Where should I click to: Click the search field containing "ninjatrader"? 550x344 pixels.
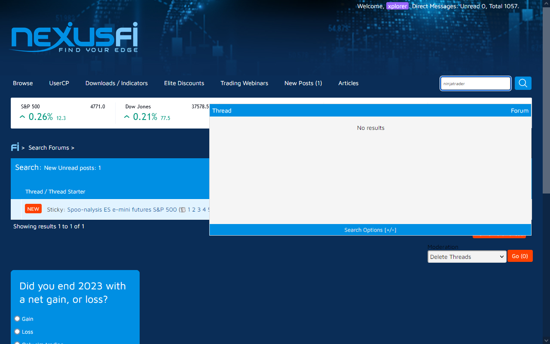tap(476, 83)
